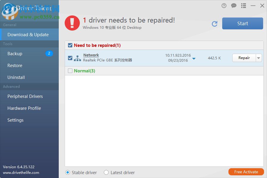Screen dimensions: 267x178
Task: Open the help question mark icon
Action: [x=224, y=6]
